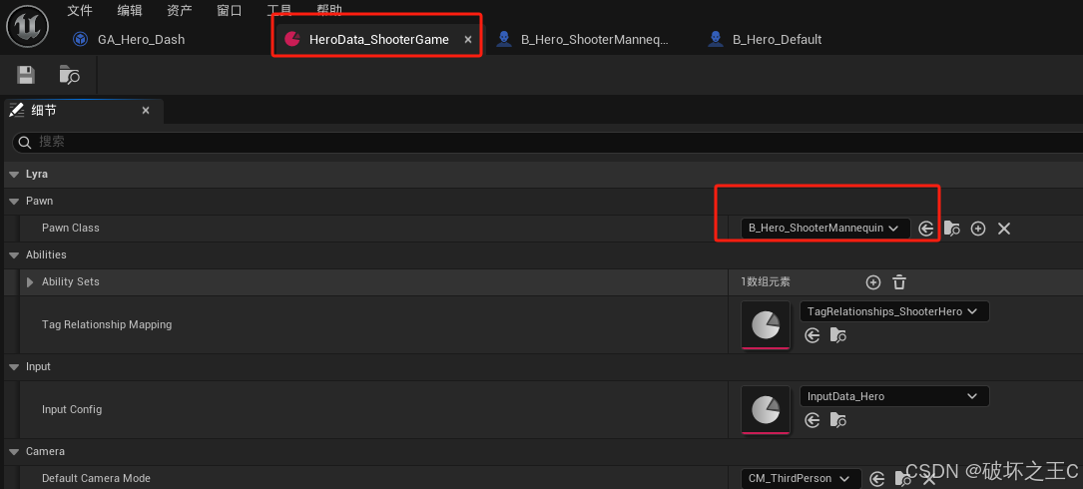
Task: Collapse the Pawn section
Action: [14, 201]
